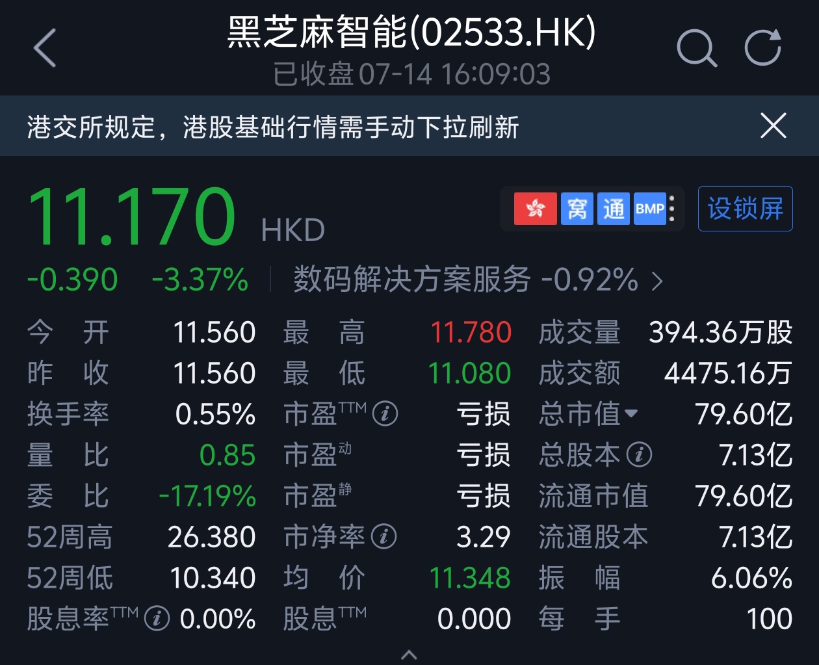Viewport: 819px width, 665px height.
Task: Tap the 52周低 value 10.340
Action: coord(213,578)
